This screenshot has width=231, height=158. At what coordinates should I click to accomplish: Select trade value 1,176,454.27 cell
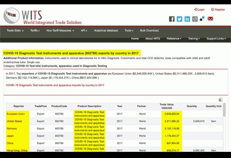[x=172, y=136]
